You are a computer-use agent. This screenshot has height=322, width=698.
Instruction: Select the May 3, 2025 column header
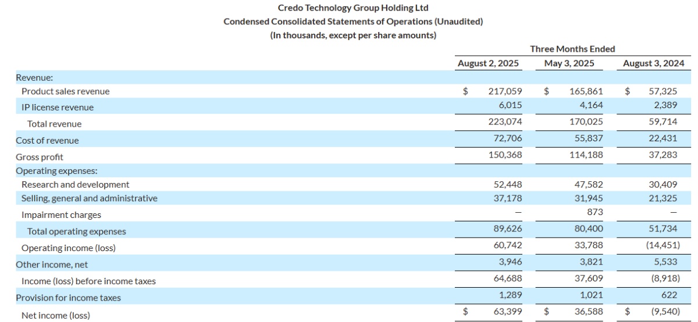point(569,63)
